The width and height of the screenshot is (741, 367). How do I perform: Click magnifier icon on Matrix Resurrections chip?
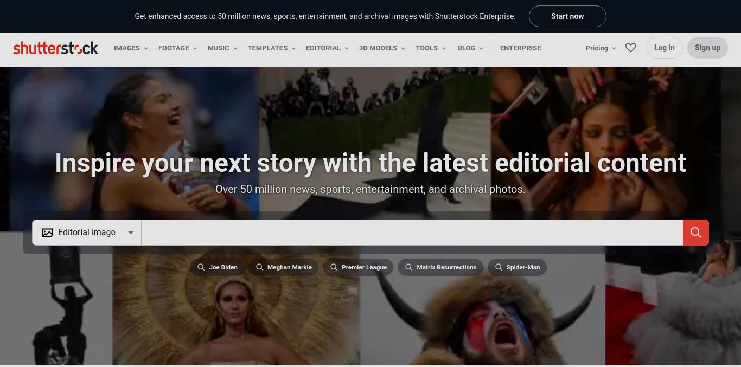[409, 267]
